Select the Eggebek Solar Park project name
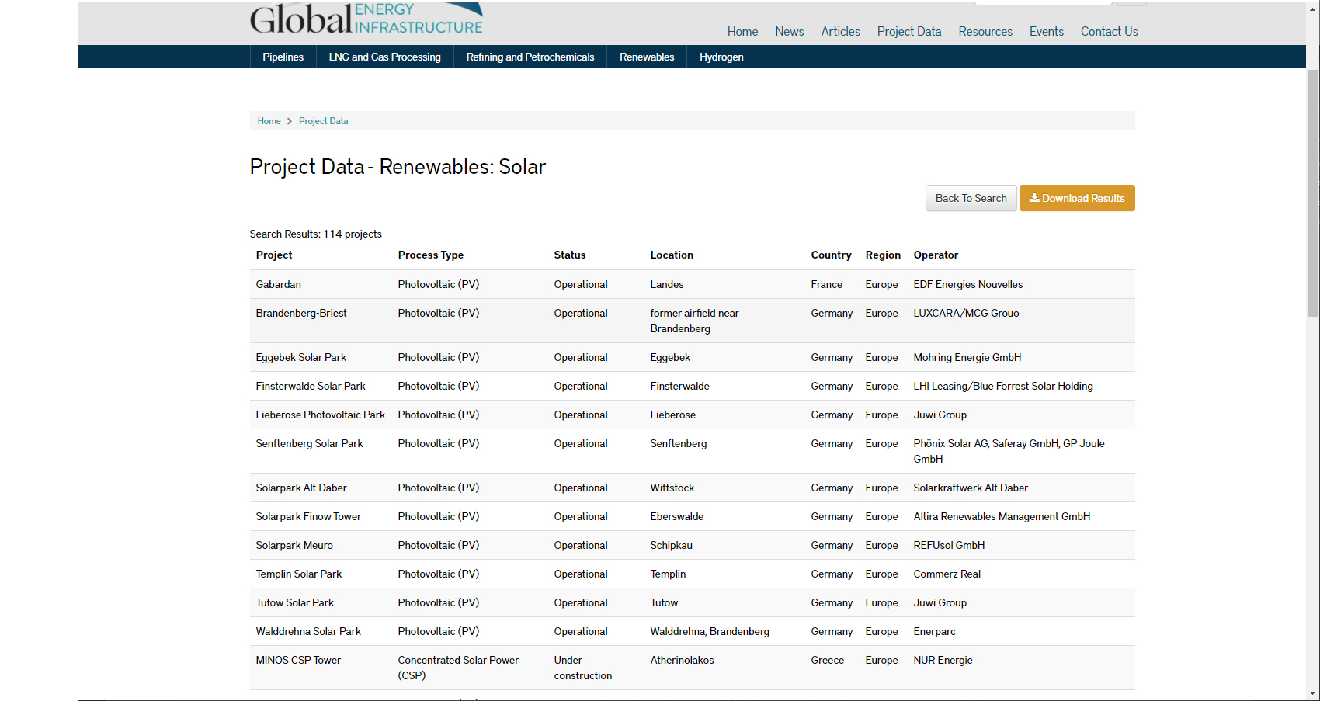The height and width of the screenshot is (701, 1320). [301, 357]
